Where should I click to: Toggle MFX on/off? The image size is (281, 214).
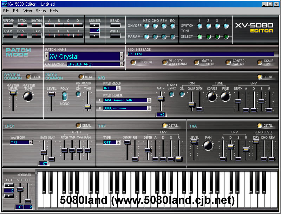146,26
